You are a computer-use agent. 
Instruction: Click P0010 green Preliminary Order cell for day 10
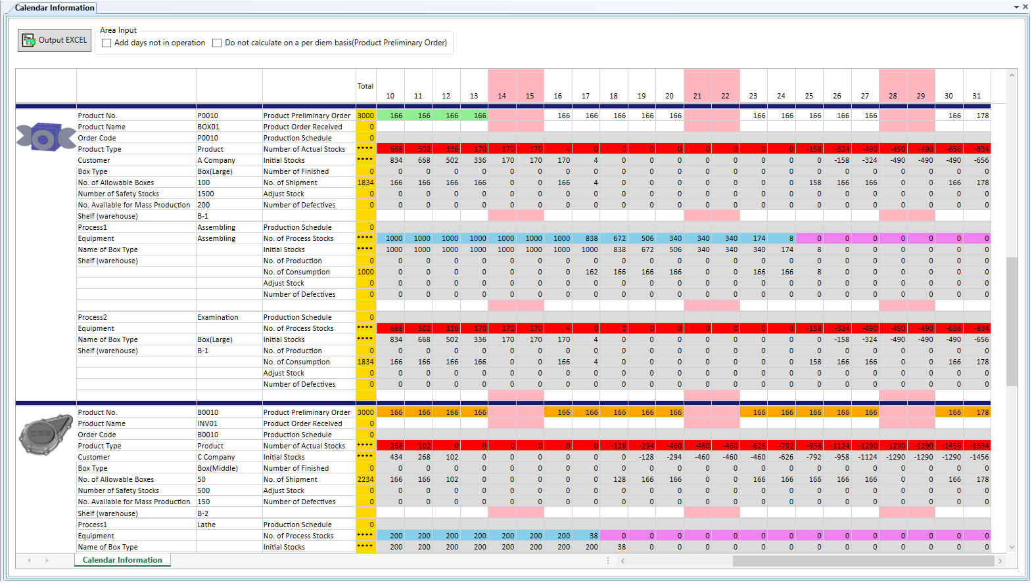coord(390,116)
